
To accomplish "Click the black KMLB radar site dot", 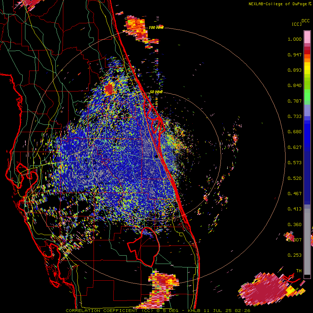I will click(156, 157).
